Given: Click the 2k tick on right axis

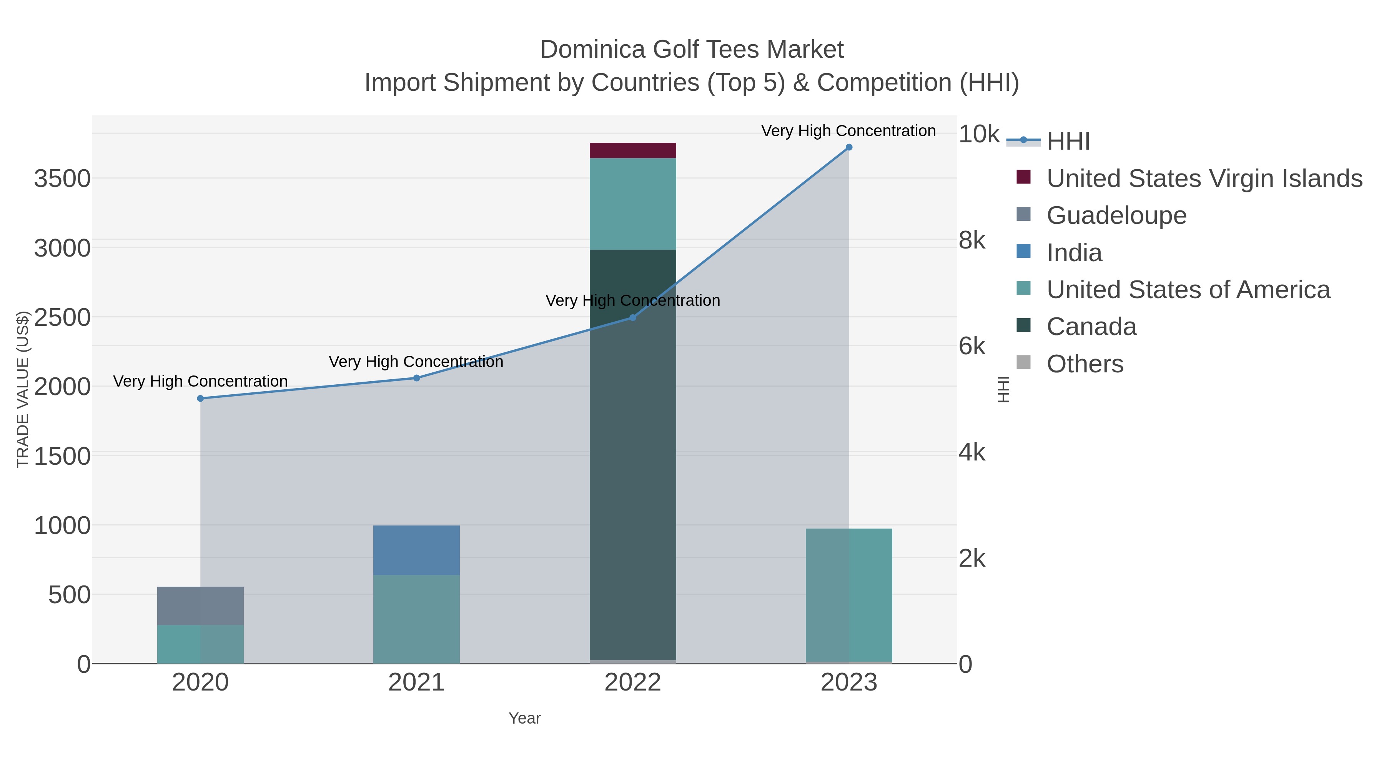Looking at the screenshot, I should coord(973,559).
